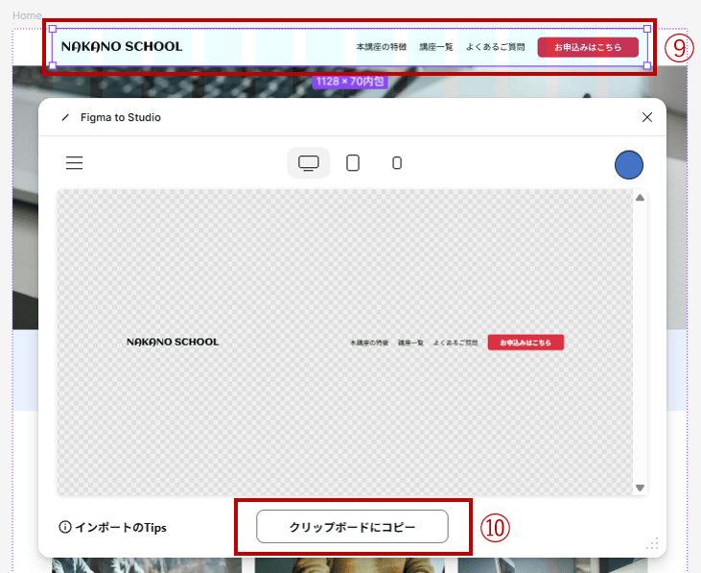Click the info icon beside インポートのTips
The image size is (701, 573).
coord(65,527)
